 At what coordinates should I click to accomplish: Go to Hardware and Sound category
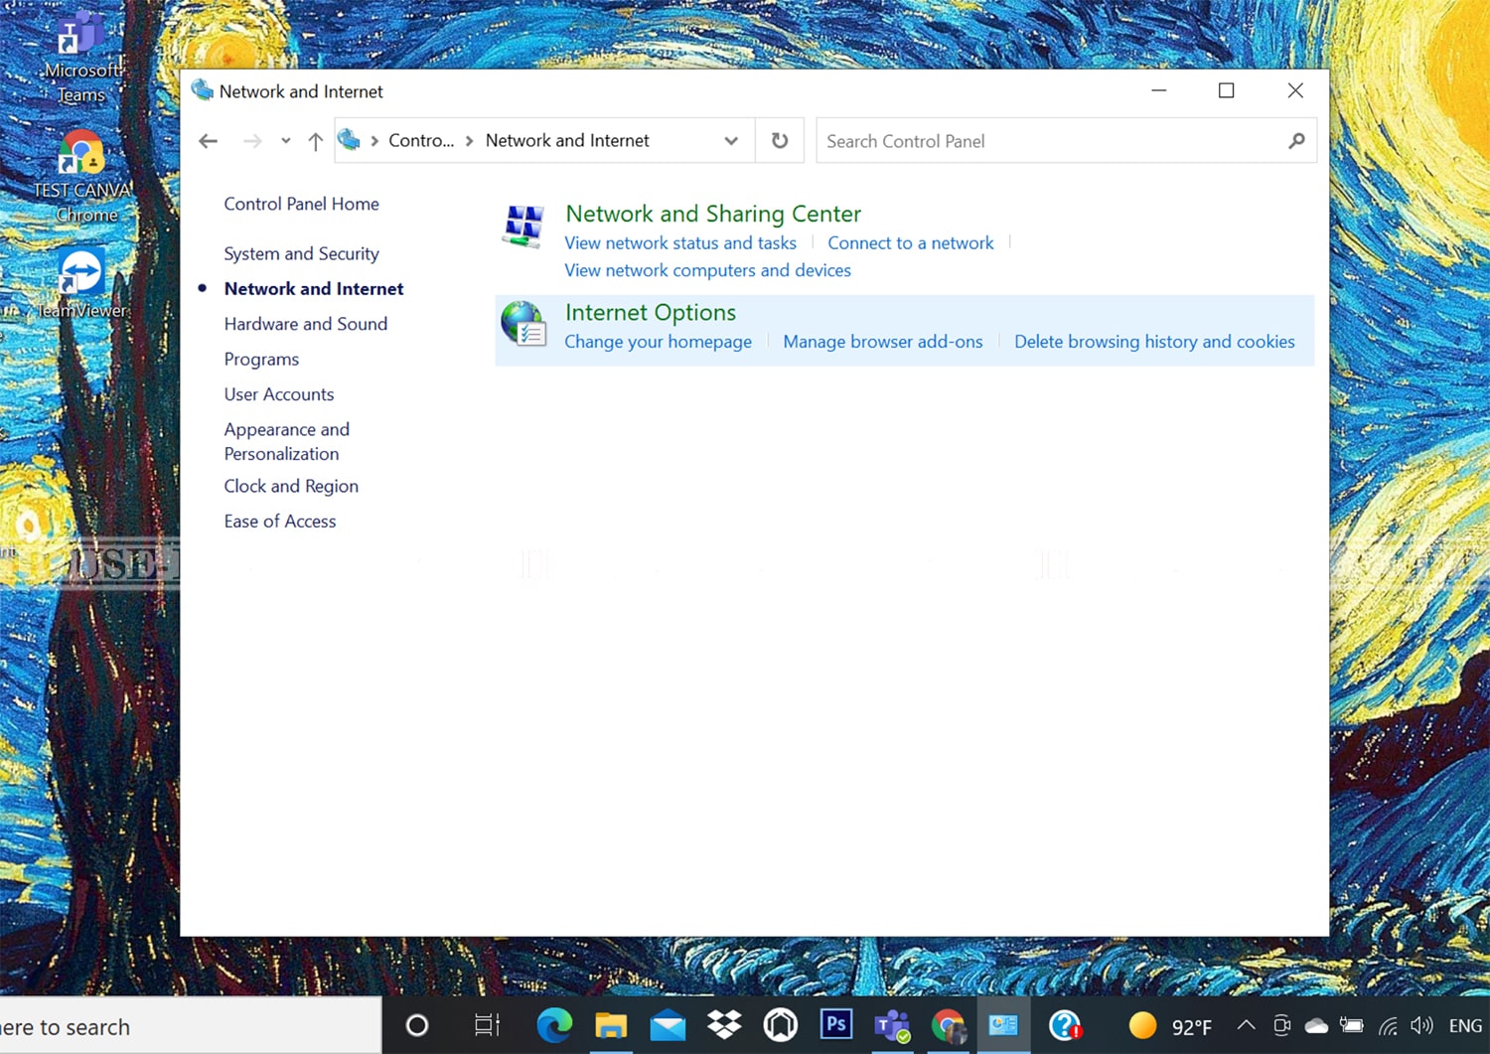click(305, 324)
